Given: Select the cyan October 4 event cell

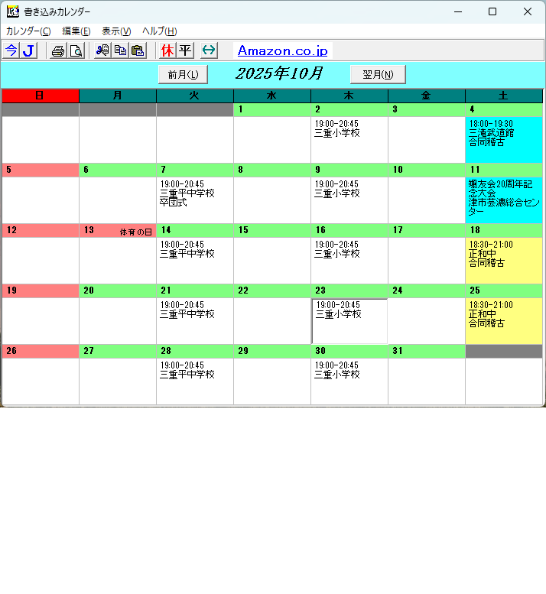Looking at the screenshot, I should click(x=503, y=139).
